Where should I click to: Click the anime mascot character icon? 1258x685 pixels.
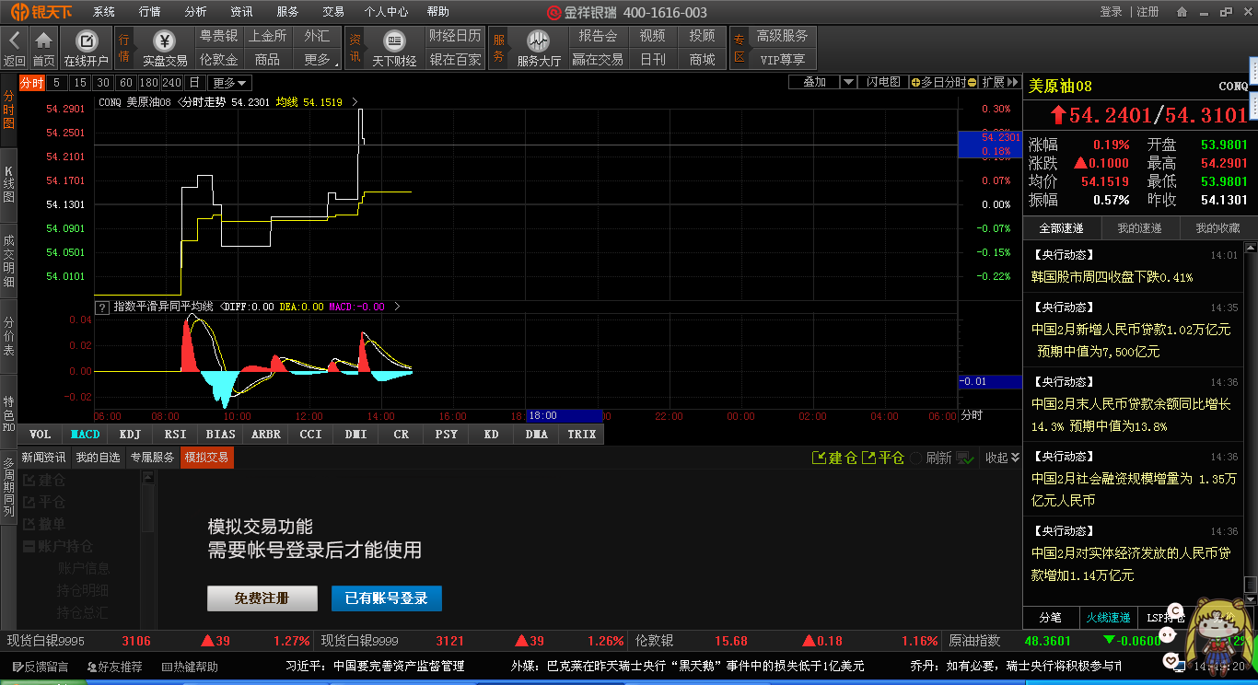(1219, 635)
